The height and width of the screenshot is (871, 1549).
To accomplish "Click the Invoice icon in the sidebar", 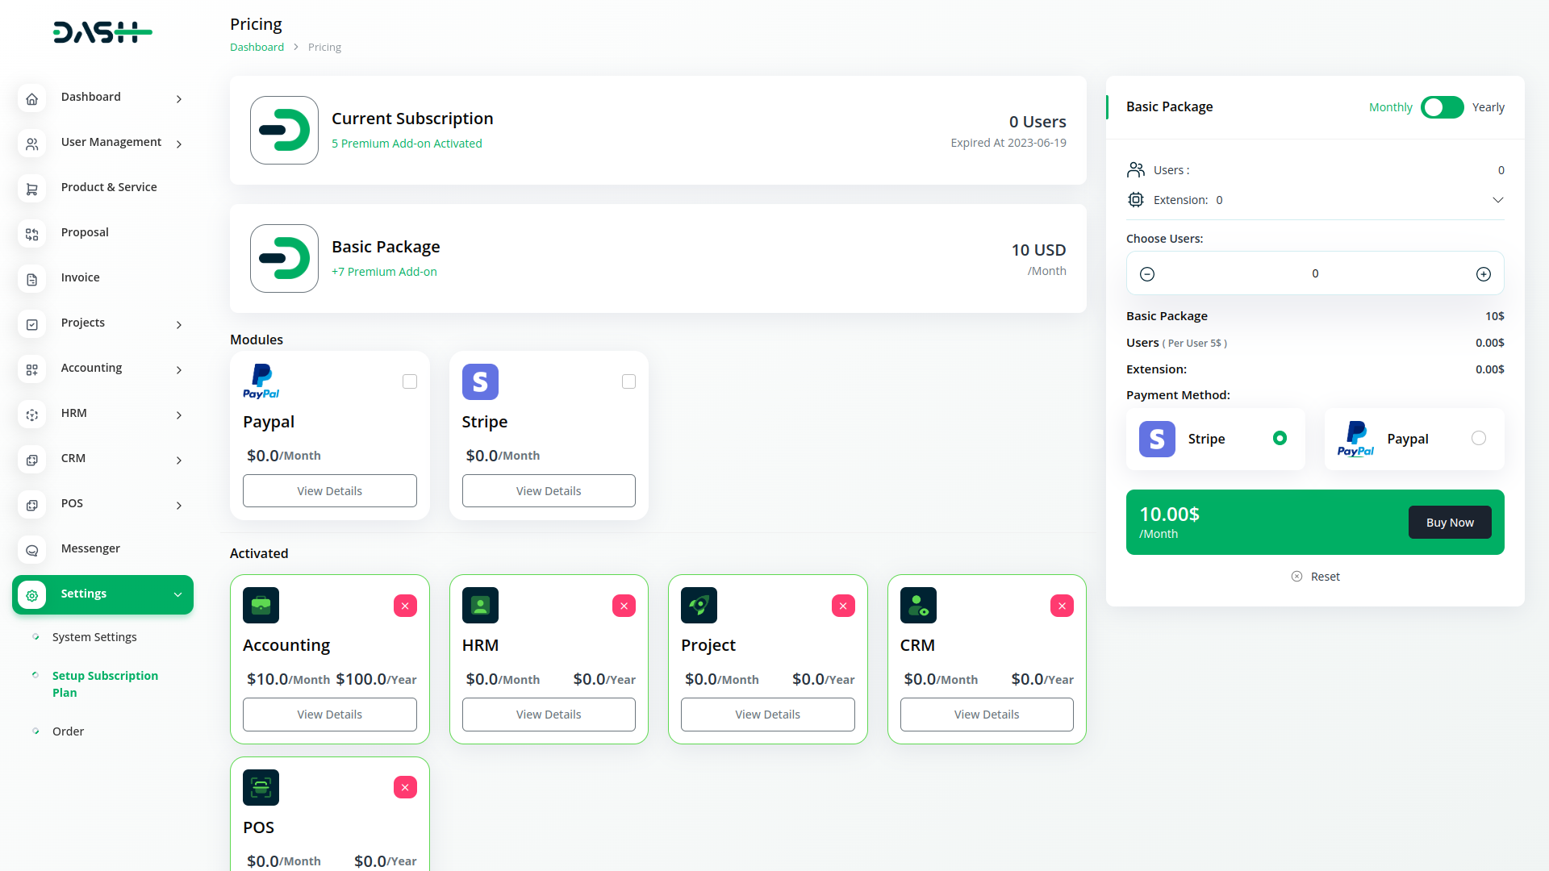I will pyautogui.click(x=32, y=279).
